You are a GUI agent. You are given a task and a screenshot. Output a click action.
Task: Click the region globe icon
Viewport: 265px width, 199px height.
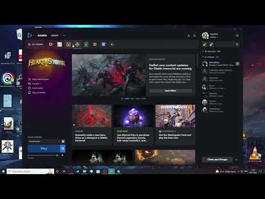tap(63, 142)
